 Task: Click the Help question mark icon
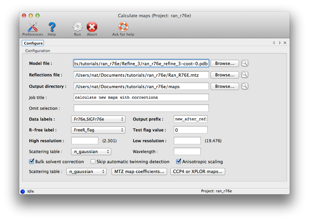tap(52, 27)
